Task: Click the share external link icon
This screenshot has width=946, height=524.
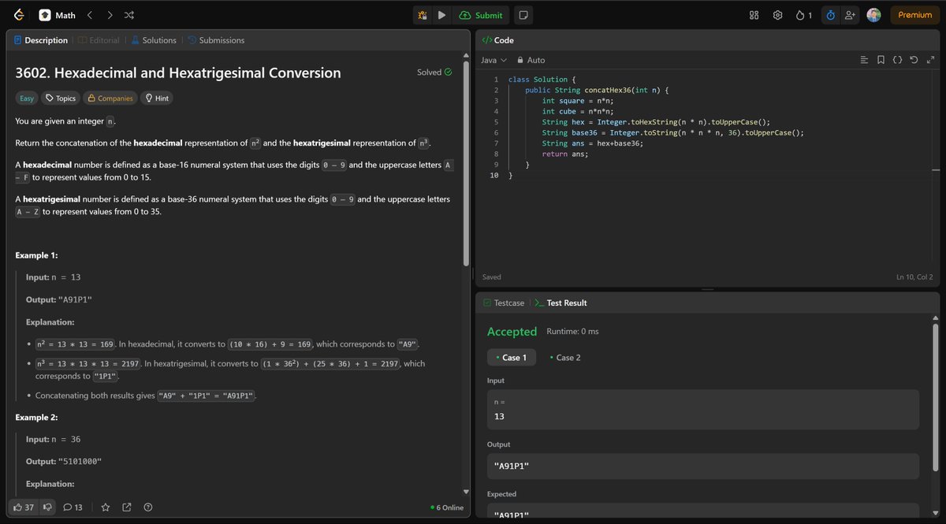Action: tap(127, 507)
